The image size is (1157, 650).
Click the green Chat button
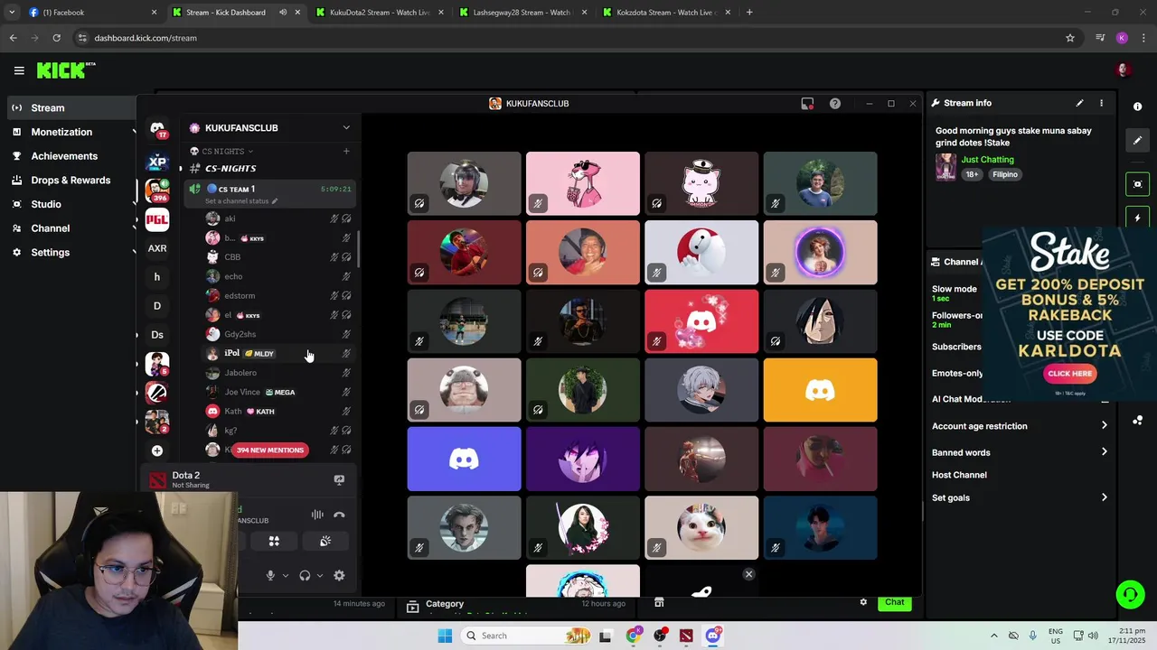coord(894,602)
